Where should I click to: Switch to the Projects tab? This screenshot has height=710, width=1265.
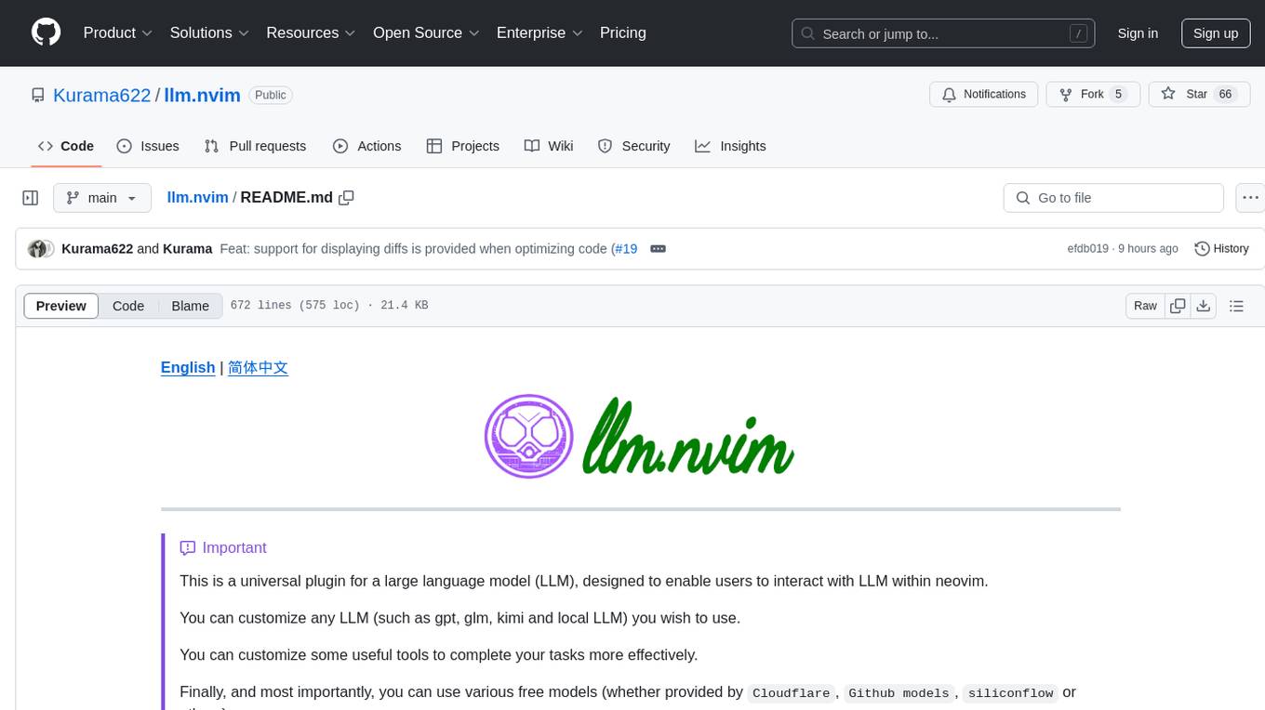point(463,146)
